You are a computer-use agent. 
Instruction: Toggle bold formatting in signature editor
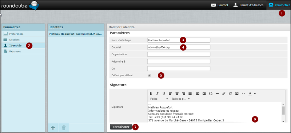(151, 94)
